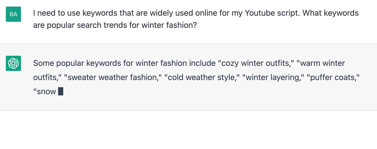Click the green BA user avatar
The width and height of the screenshot is (377, 149).
pos(13,14)
